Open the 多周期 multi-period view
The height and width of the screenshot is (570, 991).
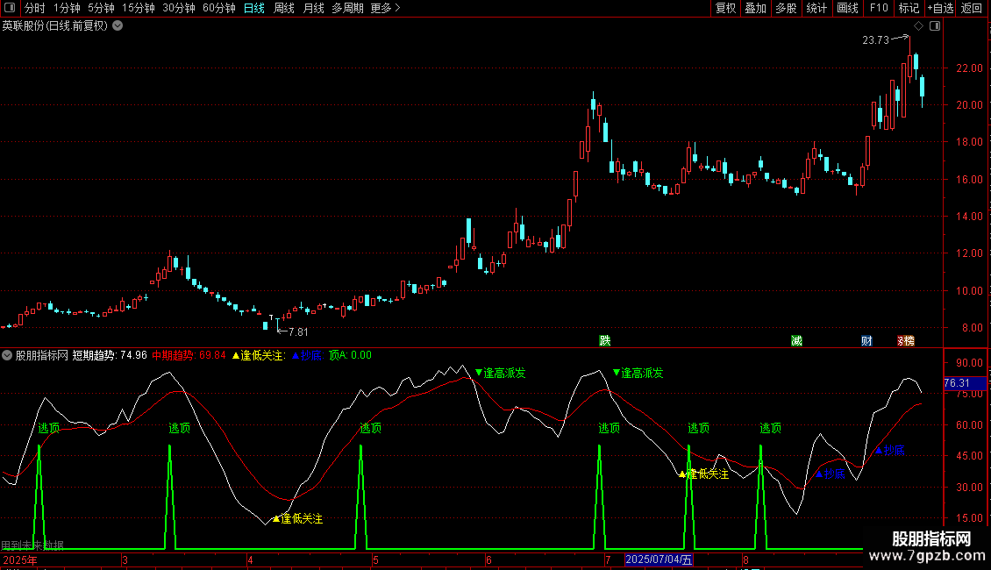click(x=347, y=8)
